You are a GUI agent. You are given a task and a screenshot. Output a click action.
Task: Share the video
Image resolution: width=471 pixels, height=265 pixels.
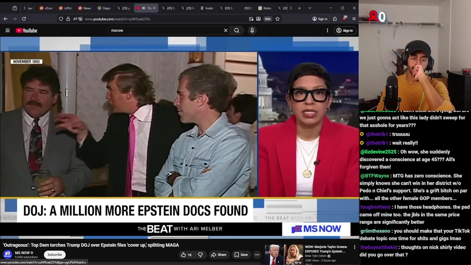pyautogui.click(x=219, y=255)
